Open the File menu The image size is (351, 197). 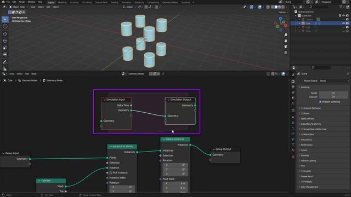tap(8, 2)
